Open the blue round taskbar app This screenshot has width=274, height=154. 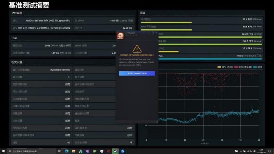[123, 151]
